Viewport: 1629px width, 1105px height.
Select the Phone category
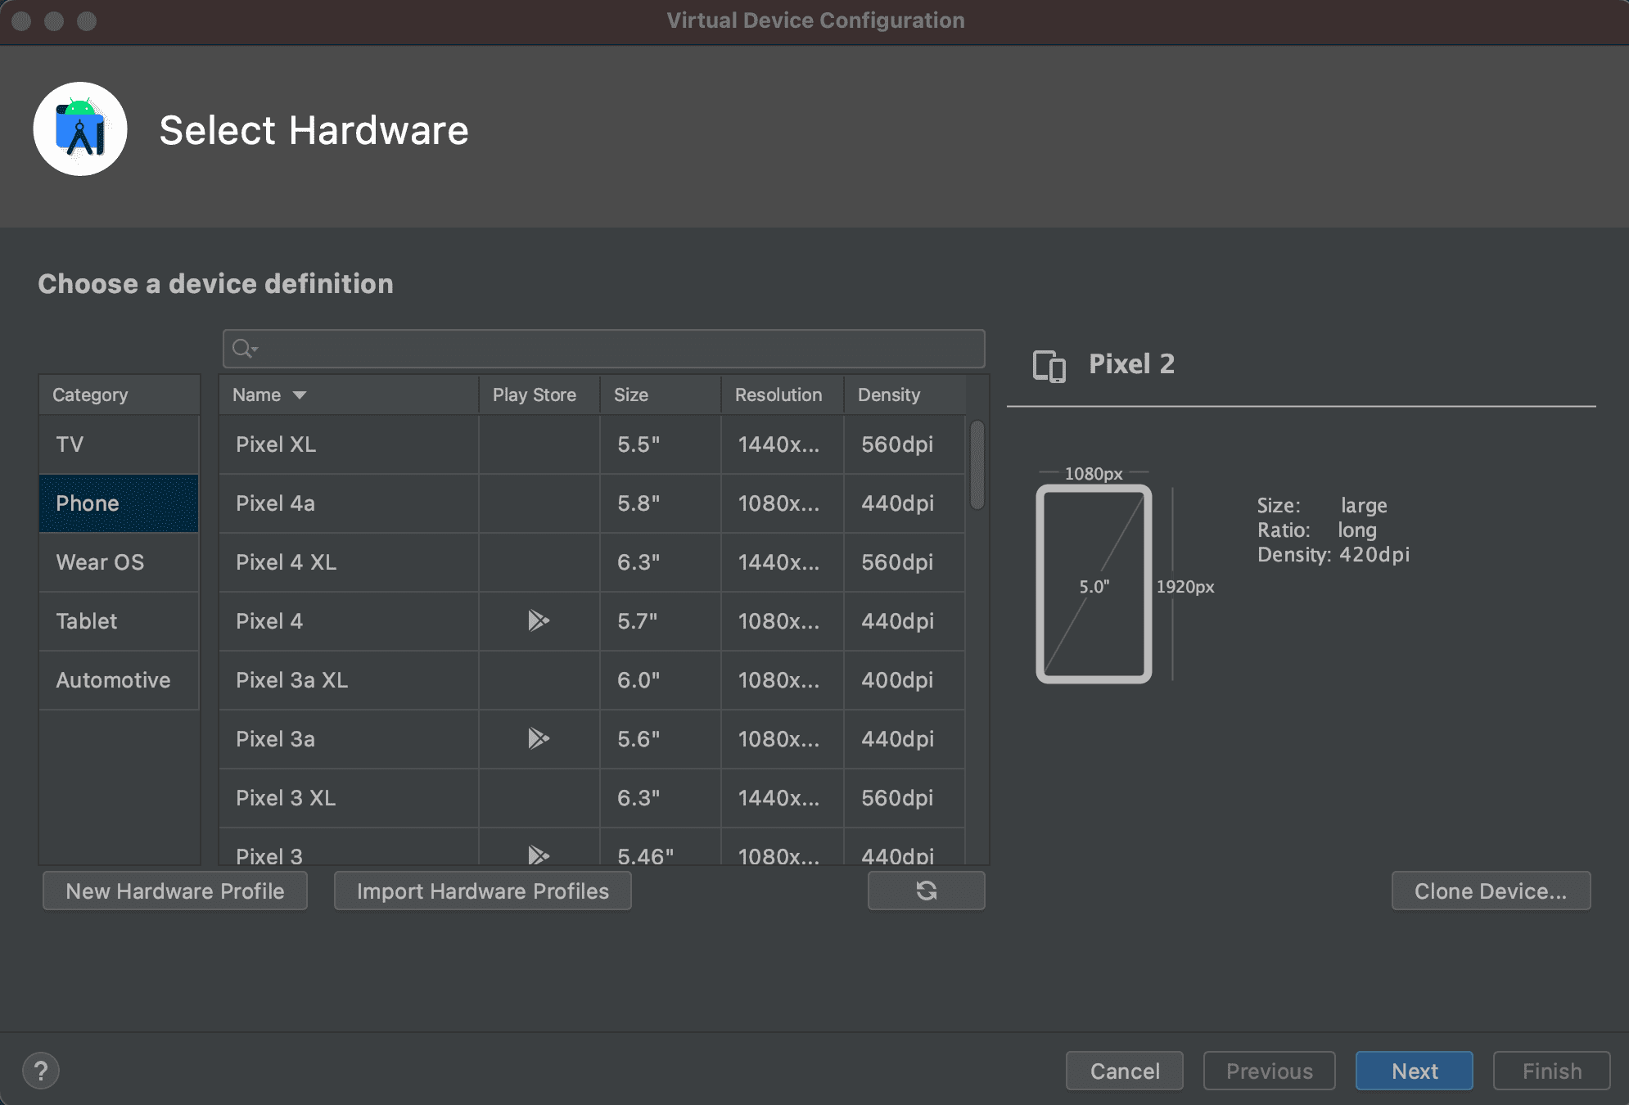point(120,503)
